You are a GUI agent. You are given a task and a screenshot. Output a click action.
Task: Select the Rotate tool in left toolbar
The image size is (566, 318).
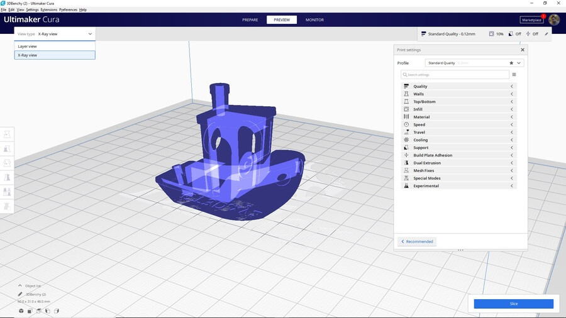click(x=7, y=163)
